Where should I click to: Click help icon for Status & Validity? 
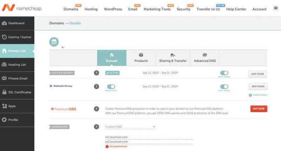(x=96, y=73)
